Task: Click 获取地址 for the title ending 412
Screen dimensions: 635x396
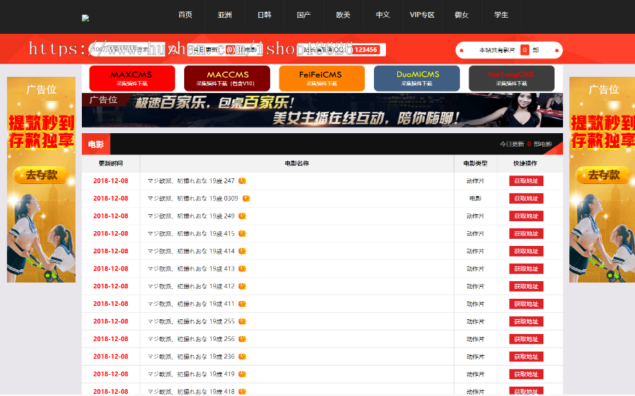Action: 526,286
